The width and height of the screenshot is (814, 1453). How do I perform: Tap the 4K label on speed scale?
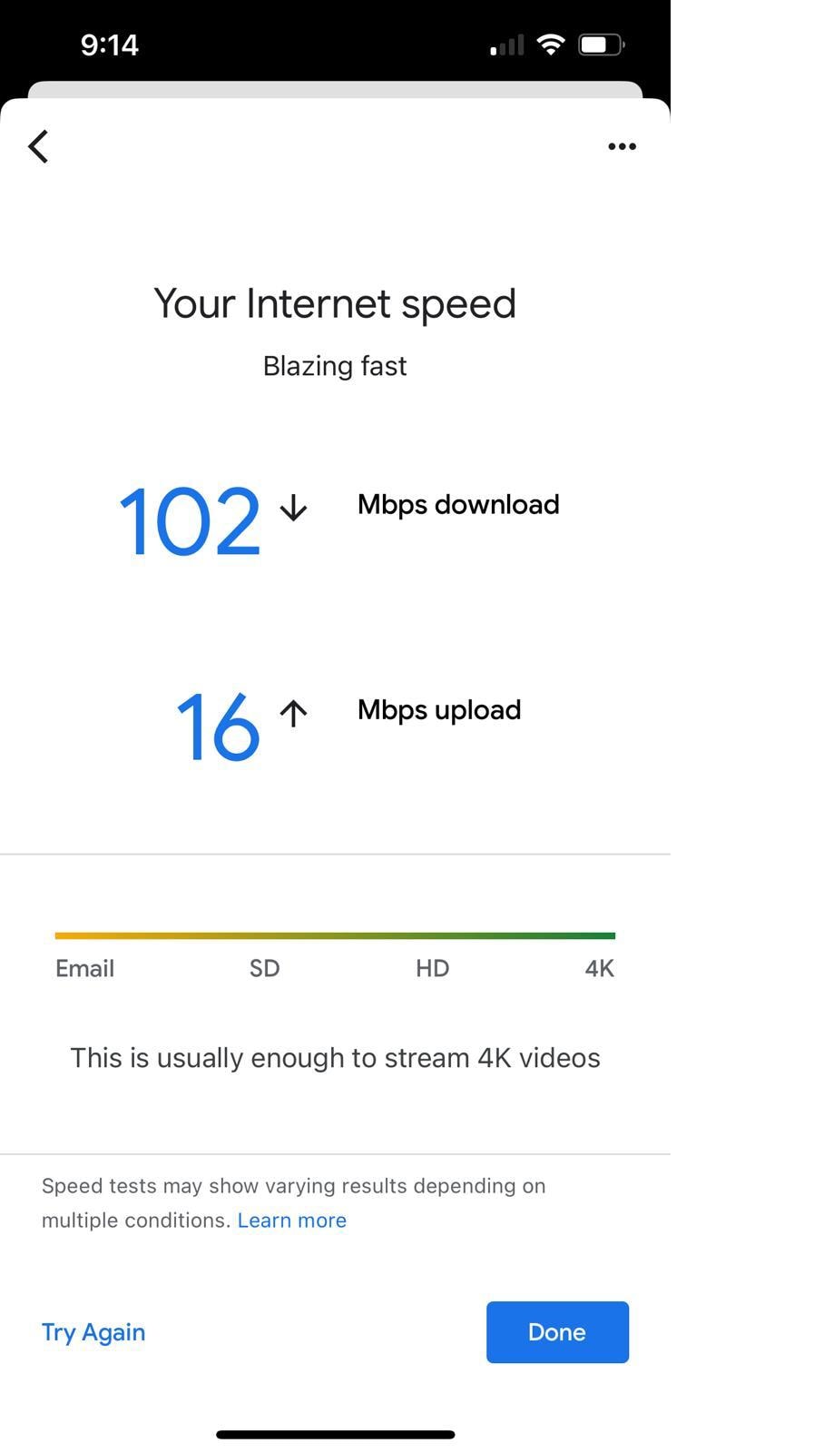pyautogui.click(x=600, y=969)
